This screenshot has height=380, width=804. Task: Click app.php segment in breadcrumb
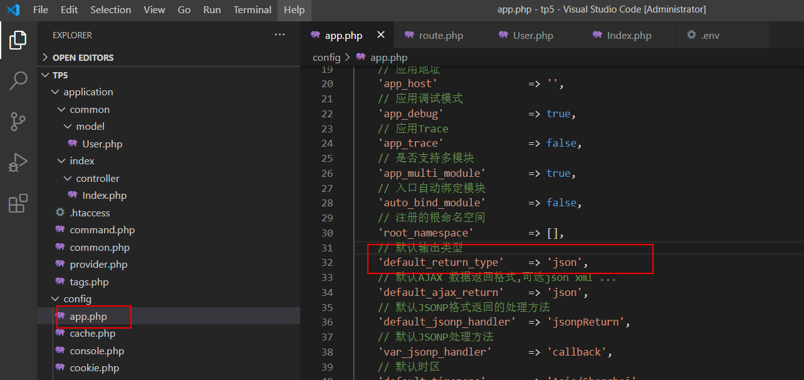click(389, 57)
